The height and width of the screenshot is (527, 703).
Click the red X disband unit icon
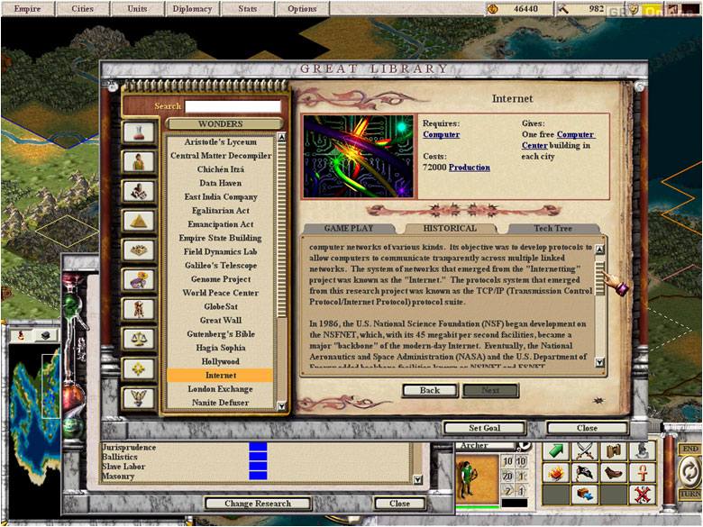pyautogui.click(x=642, y=494)
